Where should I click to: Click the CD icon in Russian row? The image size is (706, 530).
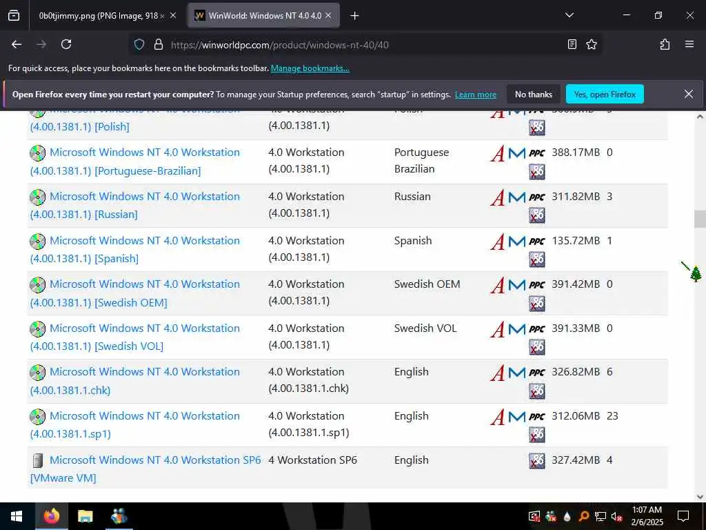(x=37, y=197)
